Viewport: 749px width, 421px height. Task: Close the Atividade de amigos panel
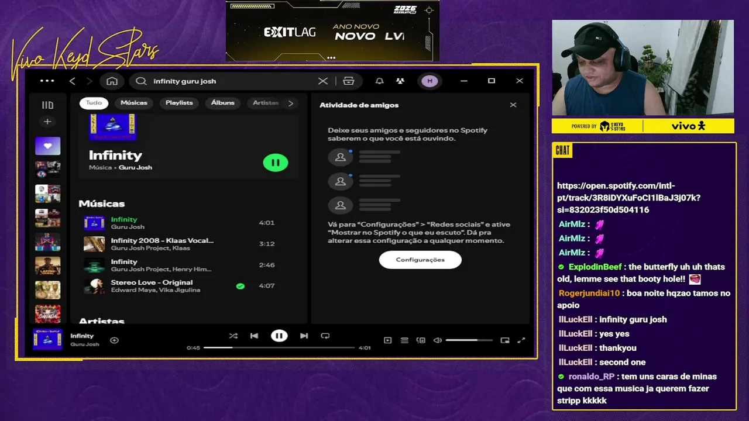click(513, 105)
